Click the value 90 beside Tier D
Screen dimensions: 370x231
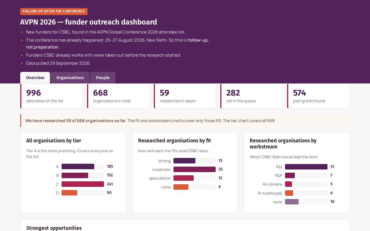click(109, 193)
